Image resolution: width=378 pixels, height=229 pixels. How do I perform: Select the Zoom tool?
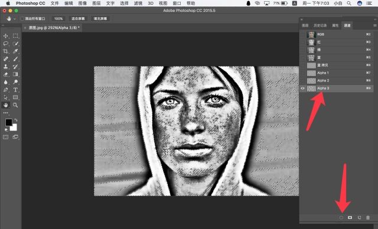(15, 105)
